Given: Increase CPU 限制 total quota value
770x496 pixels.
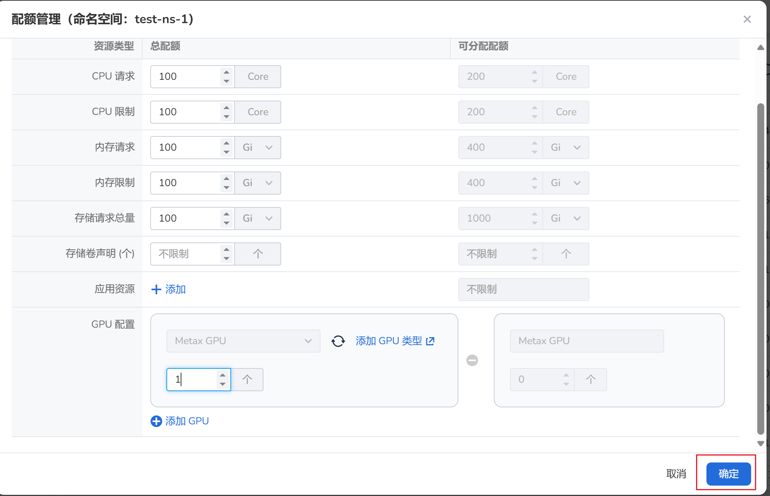Looking at the screenshot, I should pyautogui.click(x=226, y=108).
